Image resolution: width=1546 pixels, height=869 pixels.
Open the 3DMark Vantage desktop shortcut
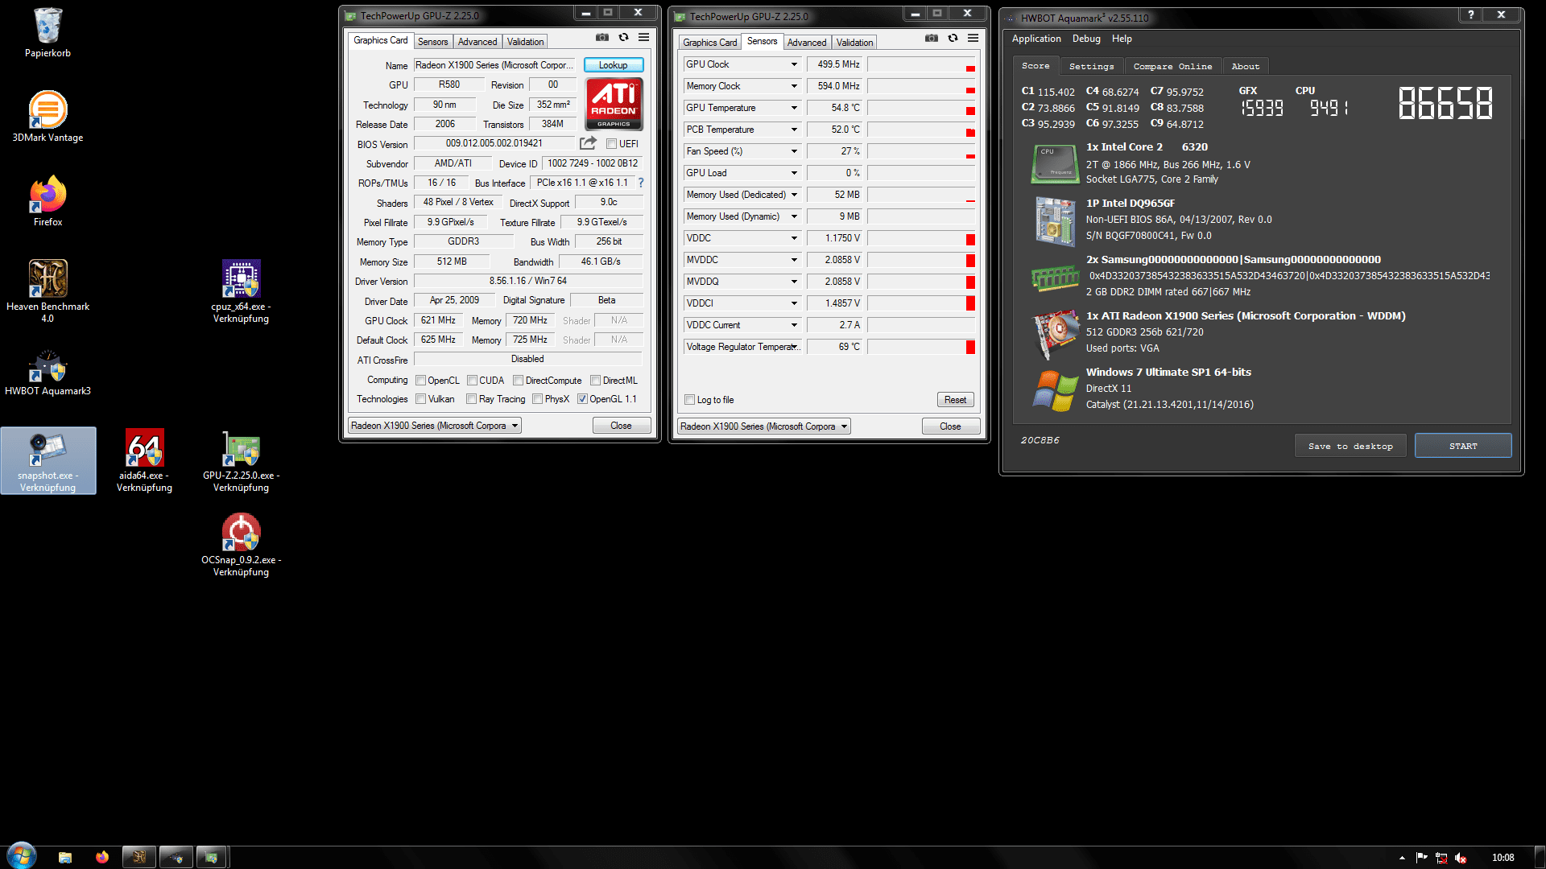tap(48, 116)
